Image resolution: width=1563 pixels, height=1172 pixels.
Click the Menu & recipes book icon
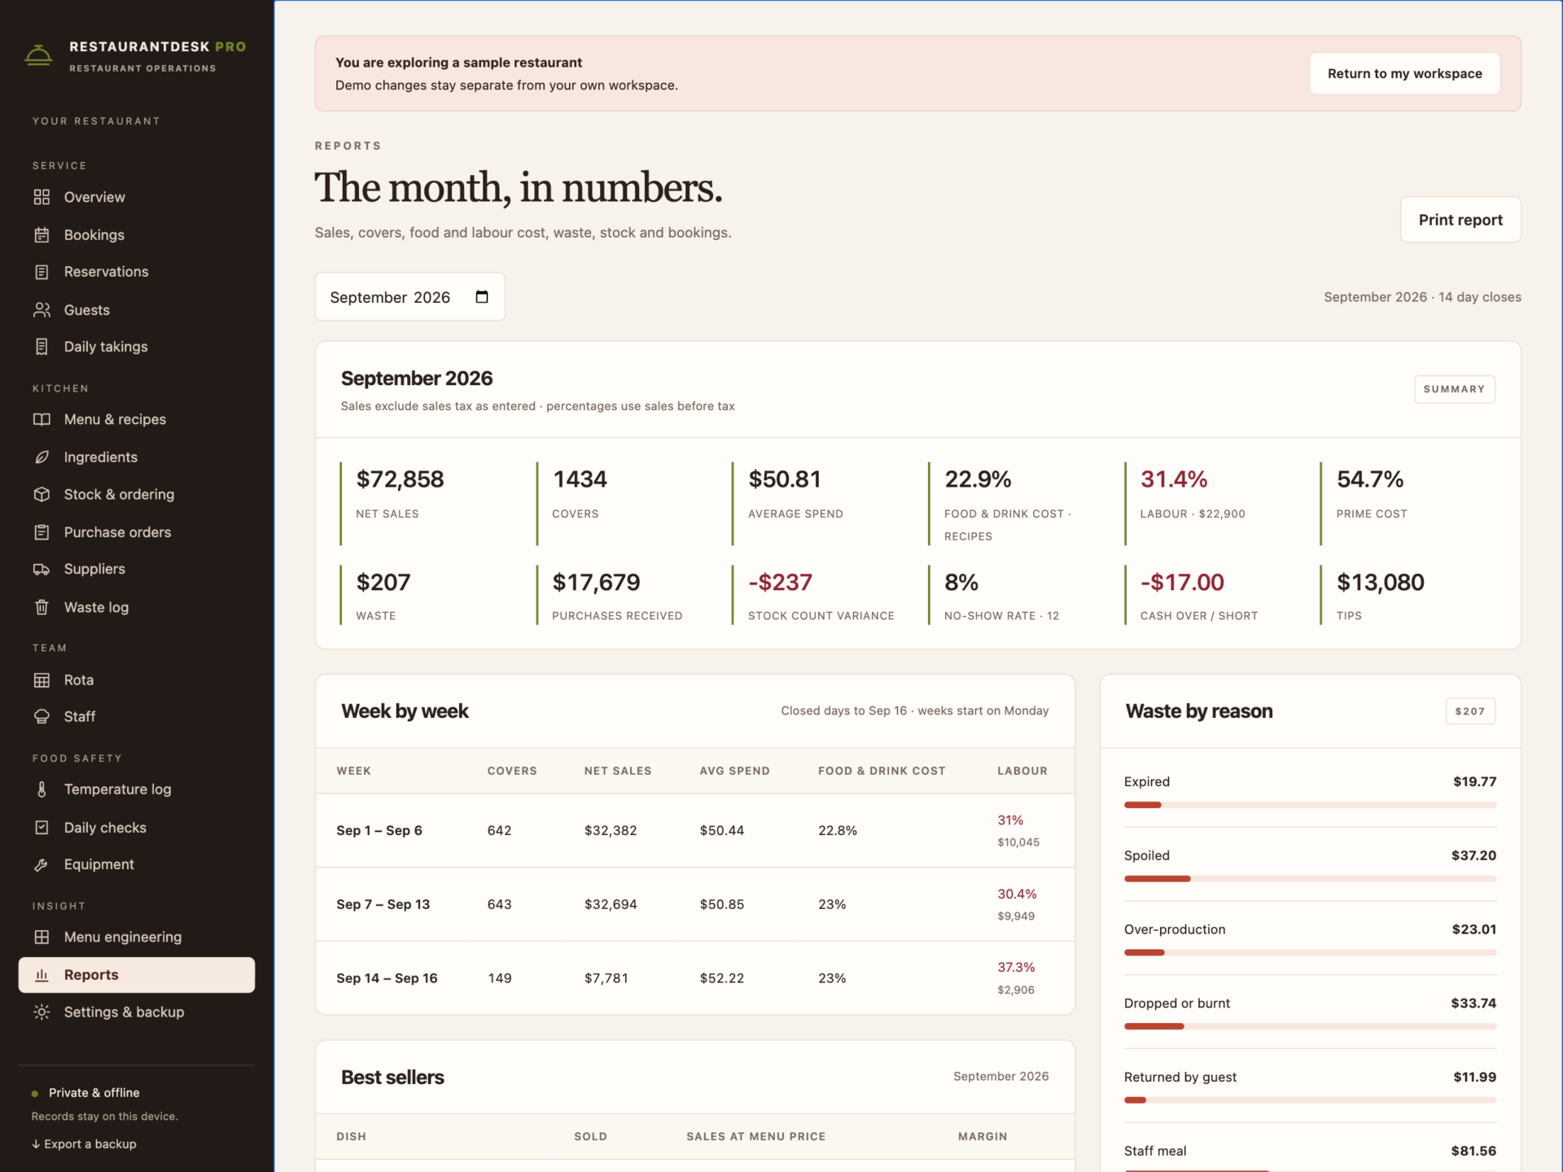click(42, 419)
